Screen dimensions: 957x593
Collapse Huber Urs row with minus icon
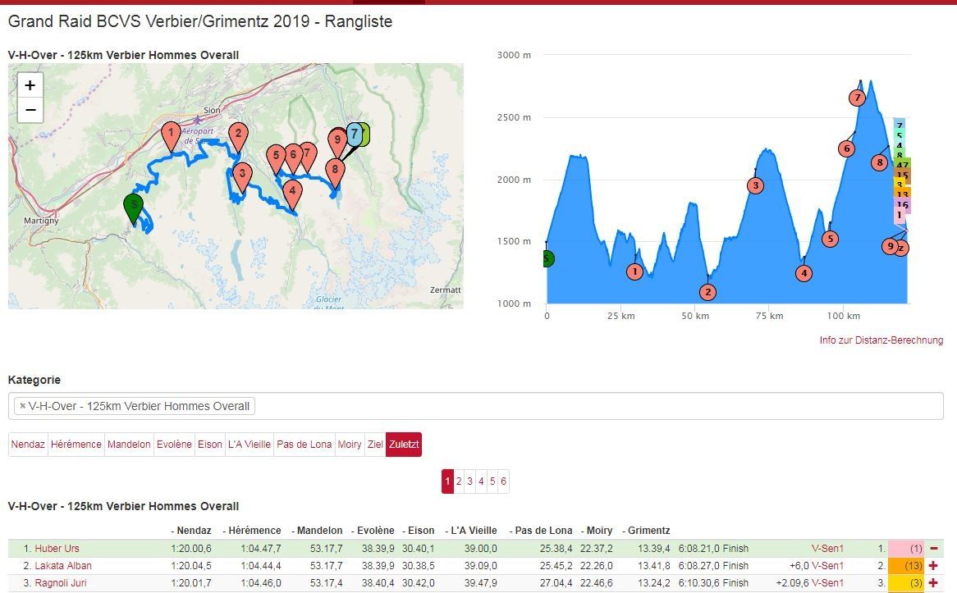pyautogui.click(x=933, y=549)
